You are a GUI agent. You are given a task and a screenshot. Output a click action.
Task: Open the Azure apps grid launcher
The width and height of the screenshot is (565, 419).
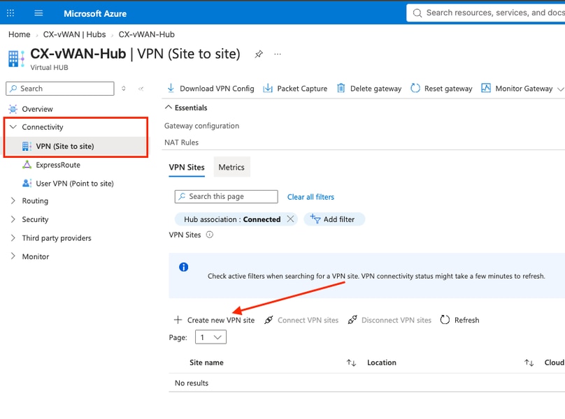pyautogui.click(x=10, y=13)
